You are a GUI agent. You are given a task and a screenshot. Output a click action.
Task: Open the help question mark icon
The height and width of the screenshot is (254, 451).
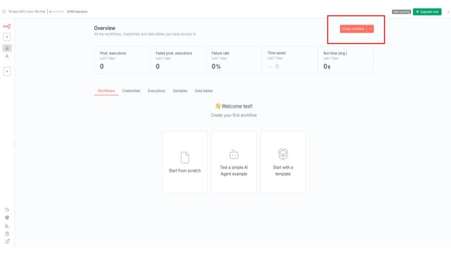(x=7, y=234)
